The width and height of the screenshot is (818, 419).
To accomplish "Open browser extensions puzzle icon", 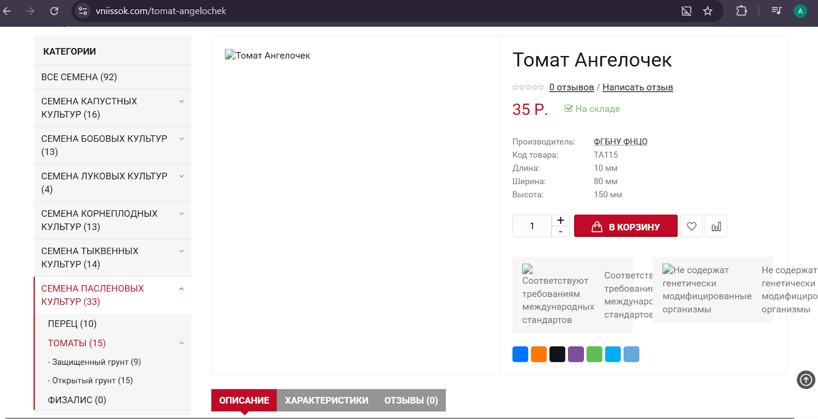I will point(741,11).
